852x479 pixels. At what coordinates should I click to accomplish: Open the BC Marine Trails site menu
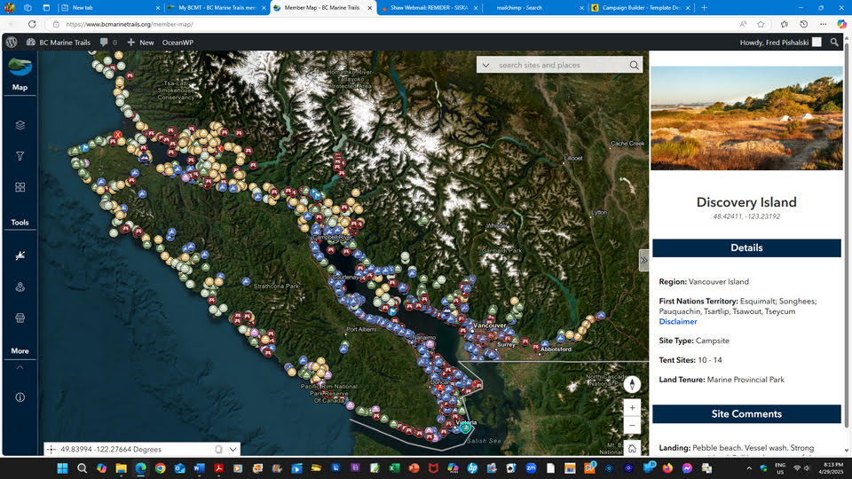pyautogui.click(x=59, y=43)
